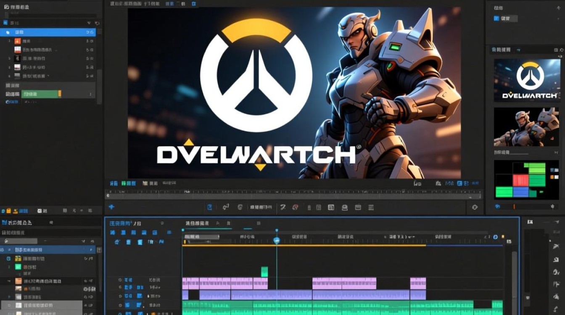Viewport: 565px width, 315px height.
Task: Expand the highlighted blue row in the lower-left panel
Action: tap(9, 249)
